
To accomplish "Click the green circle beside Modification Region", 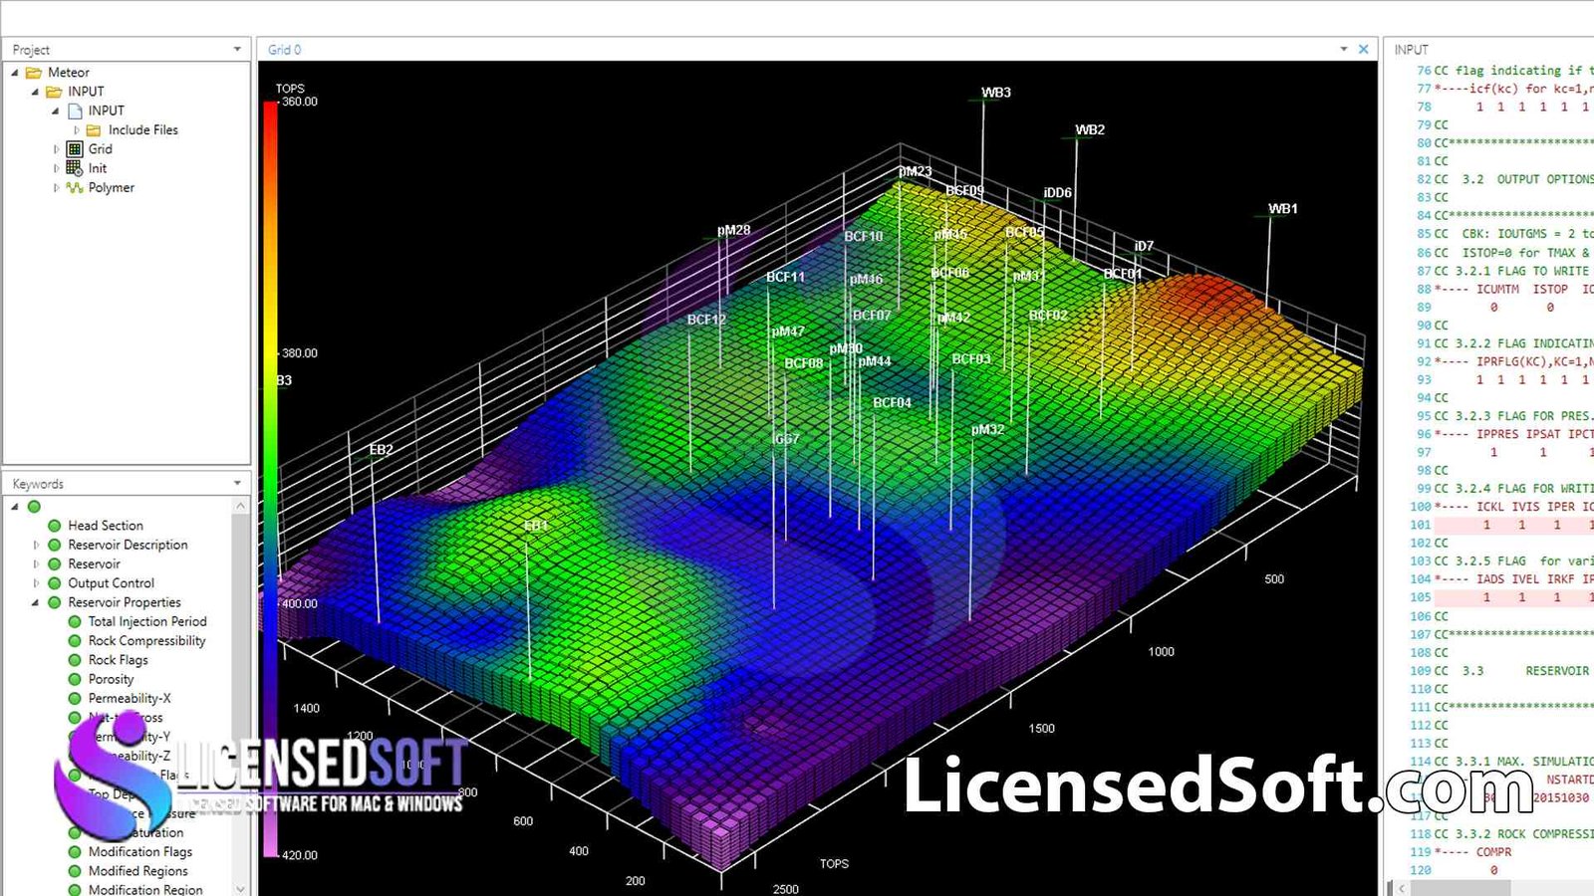I will (x=75, y=889).
